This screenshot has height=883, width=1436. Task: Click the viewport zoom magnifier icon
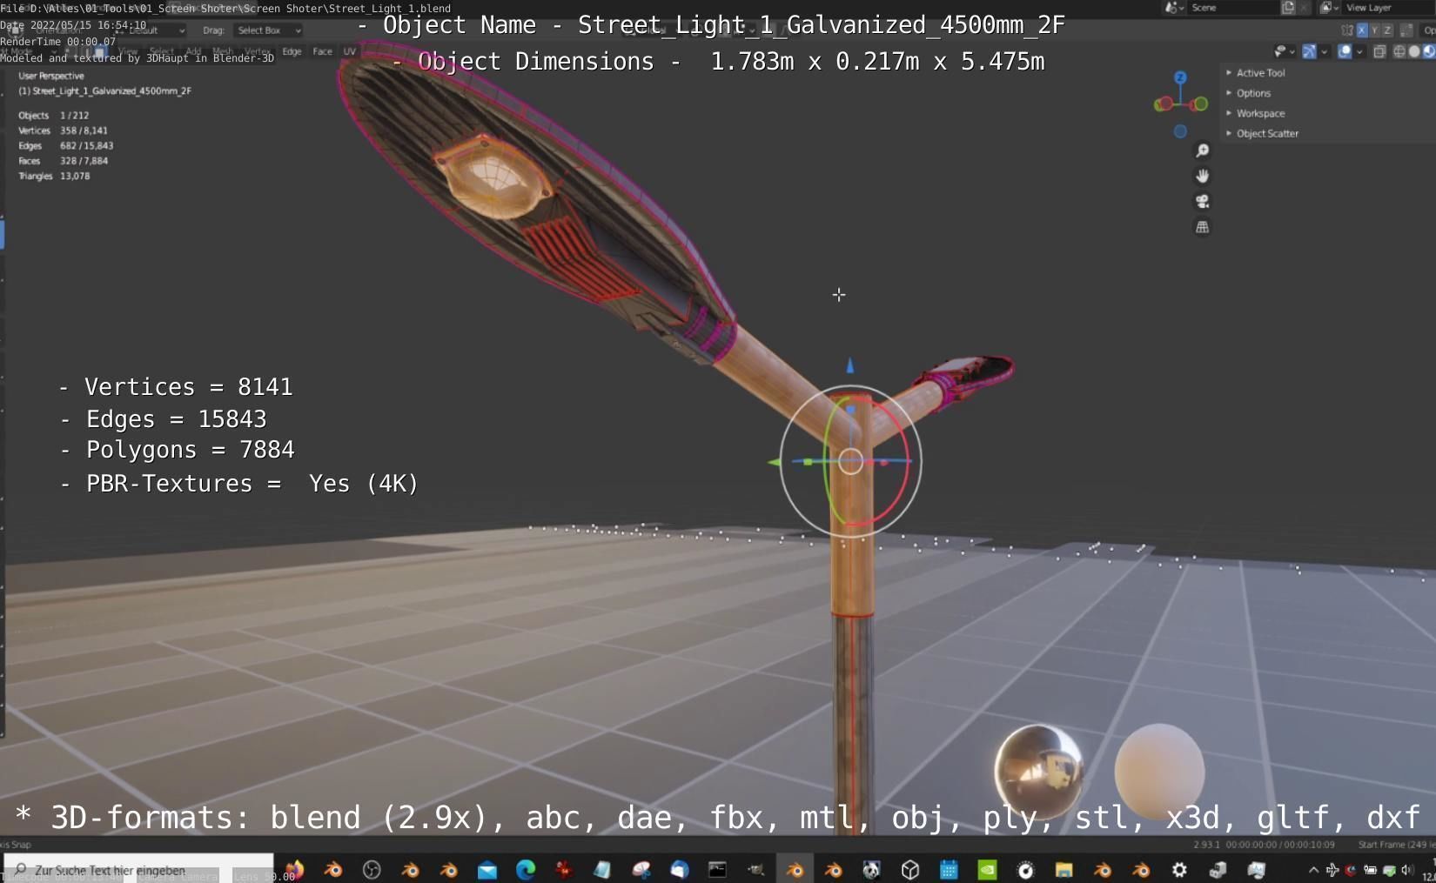tap(1202, 151)
